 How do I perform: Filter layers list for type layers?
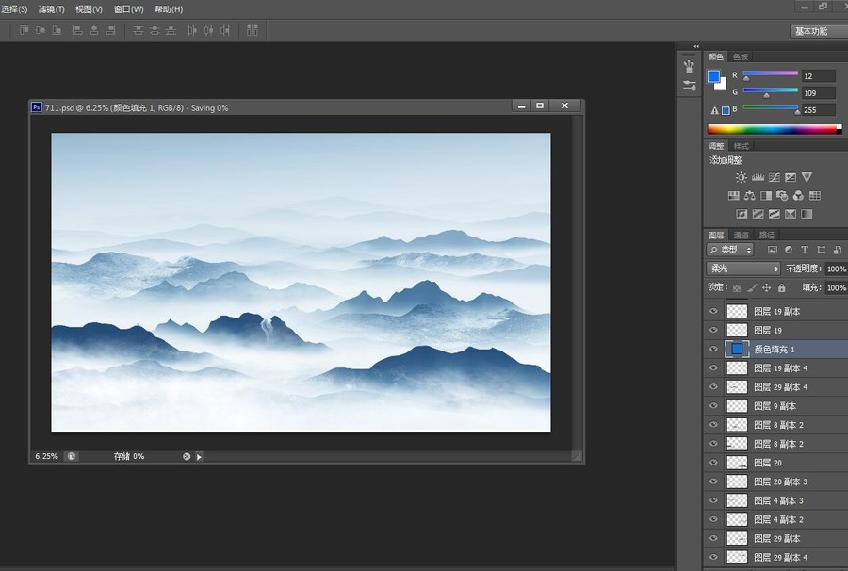pyautogui.click(x=805, y=250)
